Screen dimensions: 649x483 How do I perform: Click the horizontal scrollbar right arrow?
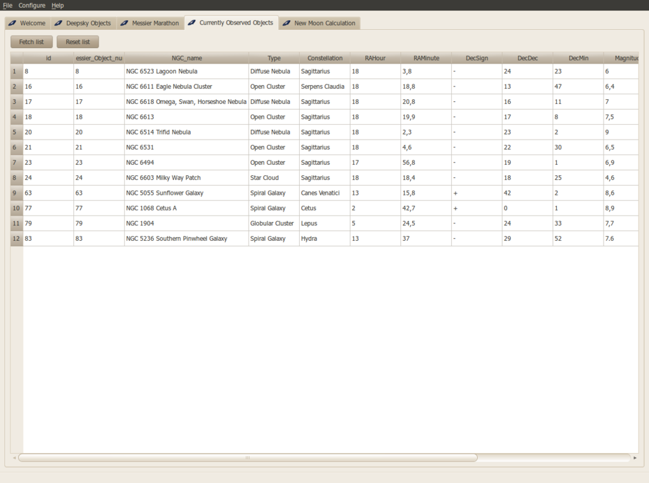click(x=635, y=458)
